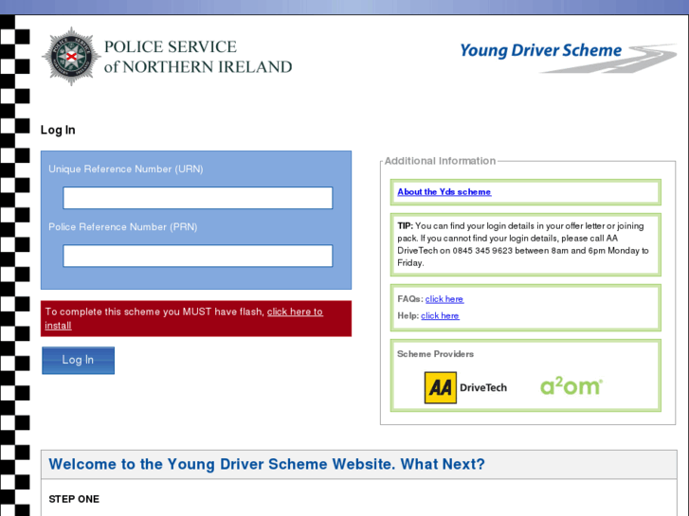This screenshot has width=689, height=516.
Task: Open the 'click here to install' flash link
Action: [x=295, y=311]
